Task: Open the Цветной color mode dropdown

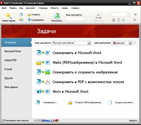Action: point(130,43)
